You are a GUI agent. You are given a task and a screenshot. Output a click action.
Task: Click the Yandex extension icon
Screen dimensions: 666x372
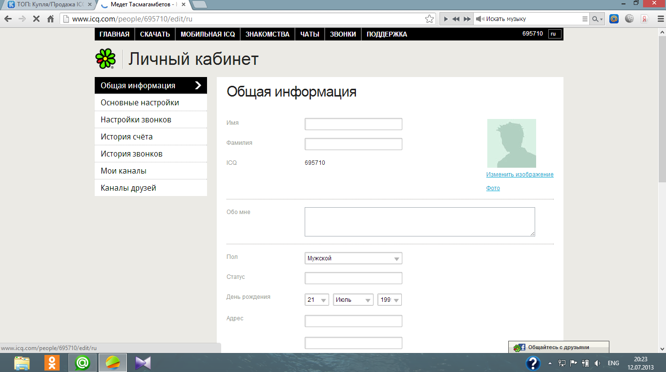tap(645, 19)
